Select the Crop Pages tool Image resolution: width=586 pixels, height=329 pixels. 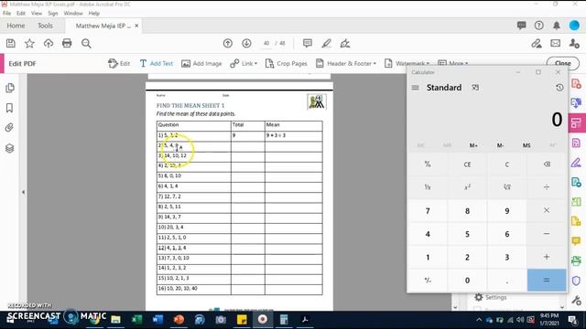(x=286, y=63)
